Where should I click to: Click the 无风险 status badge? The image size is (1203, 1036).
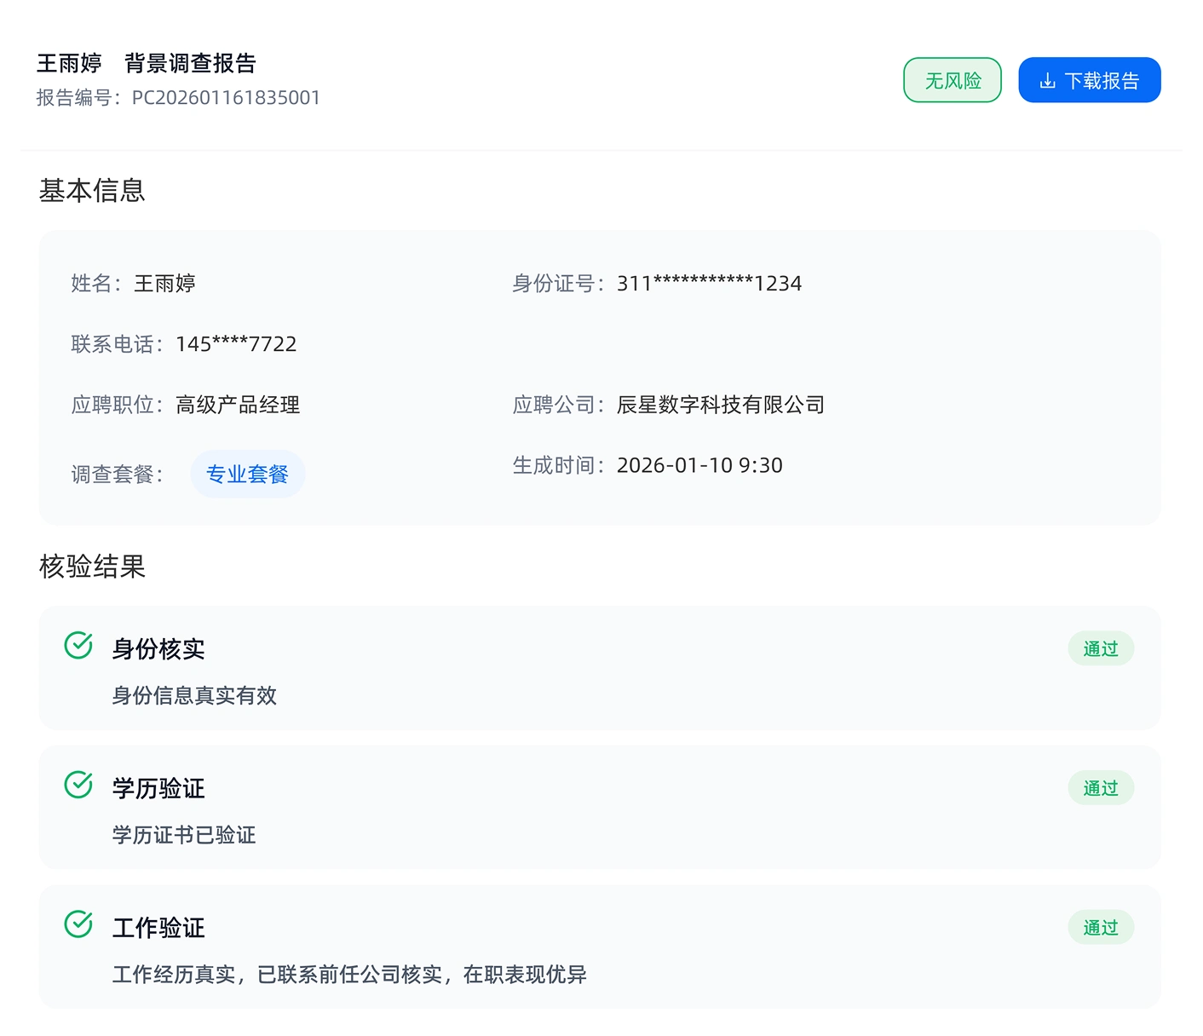coord(953,80)
